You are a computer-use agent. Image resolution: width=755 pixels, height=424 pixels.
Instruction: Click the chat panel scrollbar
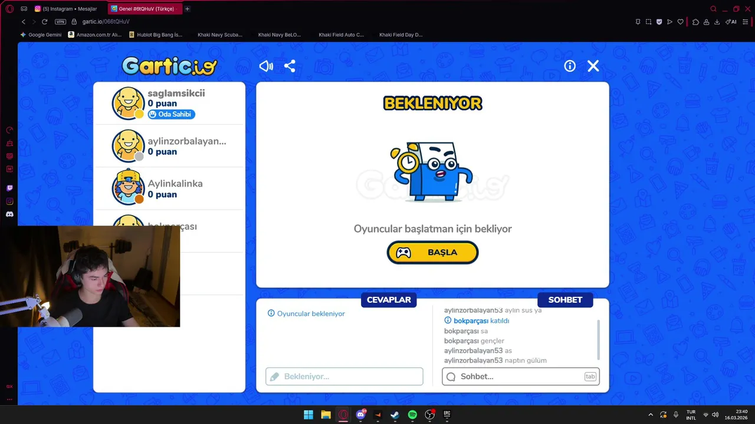(x=599, y=340)
